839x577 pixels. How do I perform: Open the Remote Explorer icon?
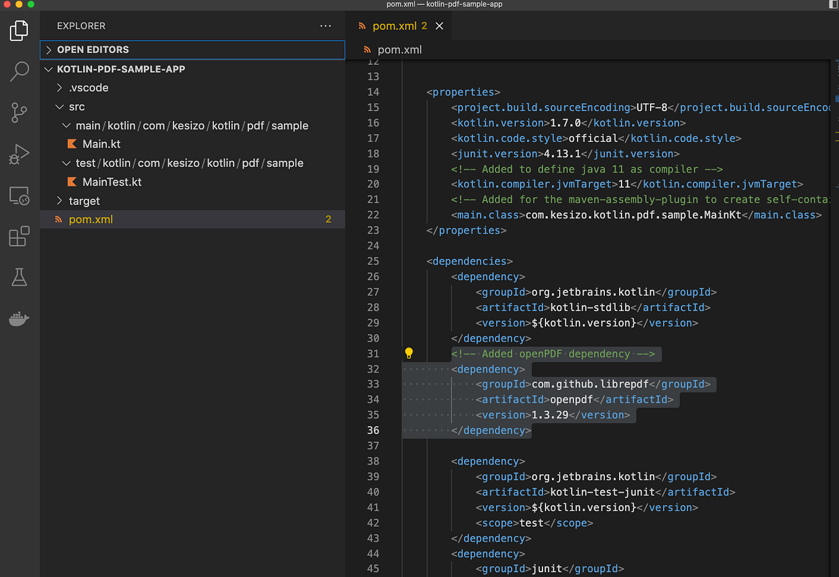click(x=19, y=196)
